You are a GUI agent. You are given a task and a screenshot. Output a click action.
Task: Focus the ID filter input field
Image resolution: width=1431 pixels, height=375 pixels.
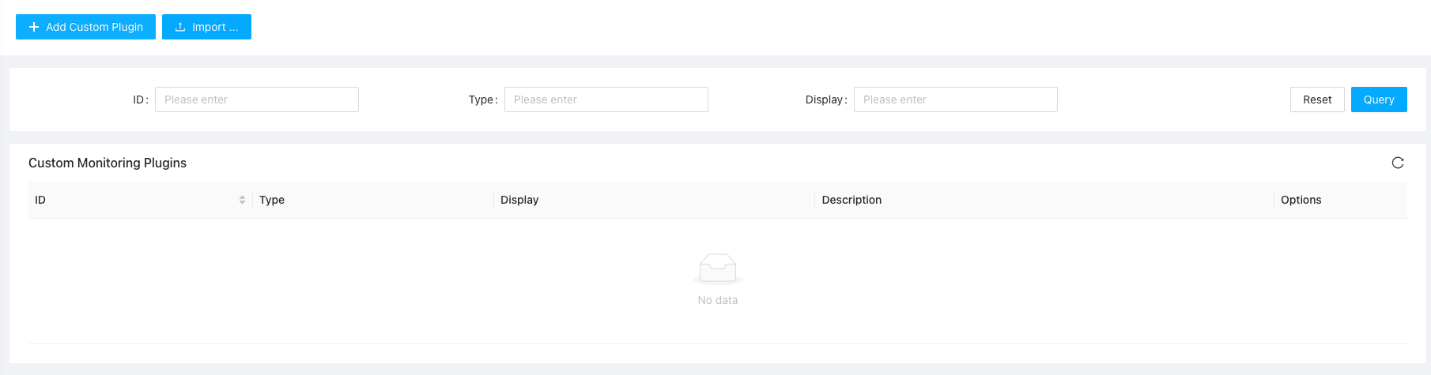(x=256, y=99)
